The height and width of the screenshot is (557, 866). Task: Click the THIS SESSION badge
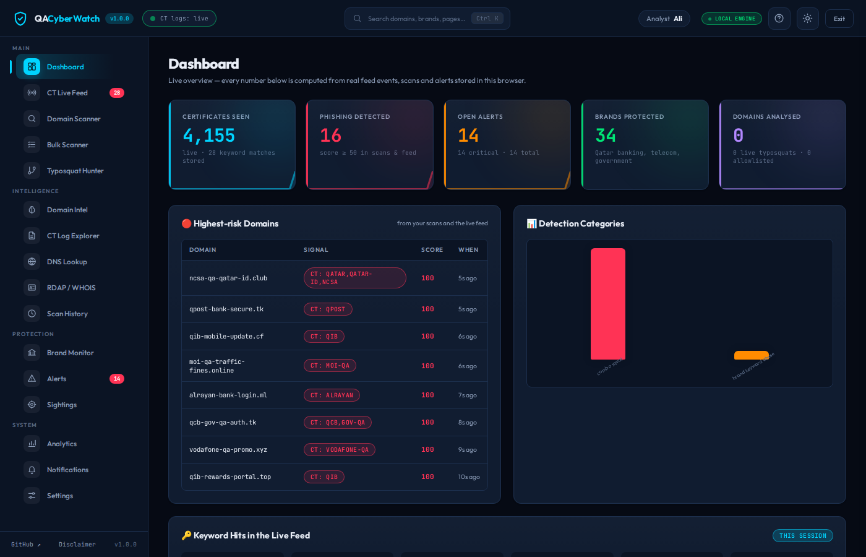point(803,536)
